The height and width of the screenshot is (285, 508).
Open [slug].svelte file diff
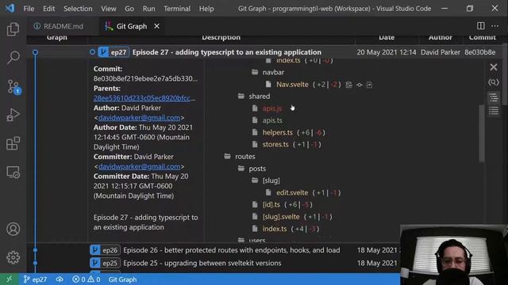tap(281, 217)
